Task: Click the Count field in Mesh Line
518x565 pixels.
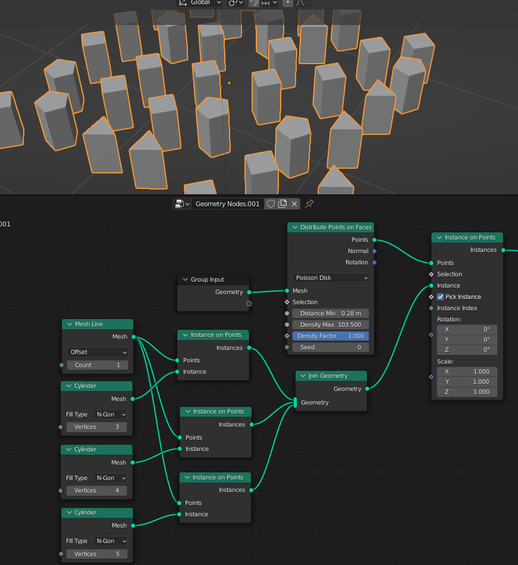Action: [x=98, y=365]
